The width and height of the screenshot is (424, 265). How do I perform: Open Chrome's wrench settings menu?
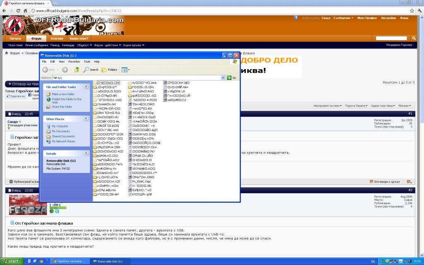pos(420,11)
